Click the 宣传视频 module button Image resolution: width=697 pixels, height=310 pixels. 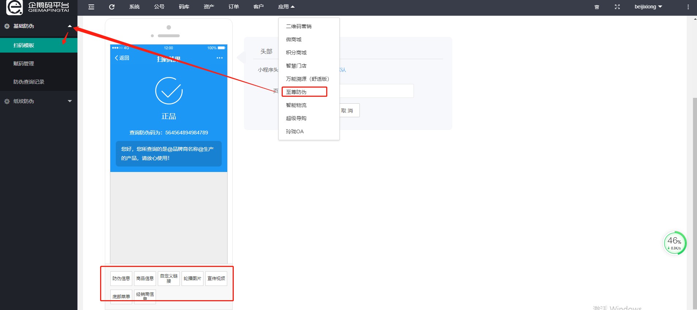coord(216,279)
